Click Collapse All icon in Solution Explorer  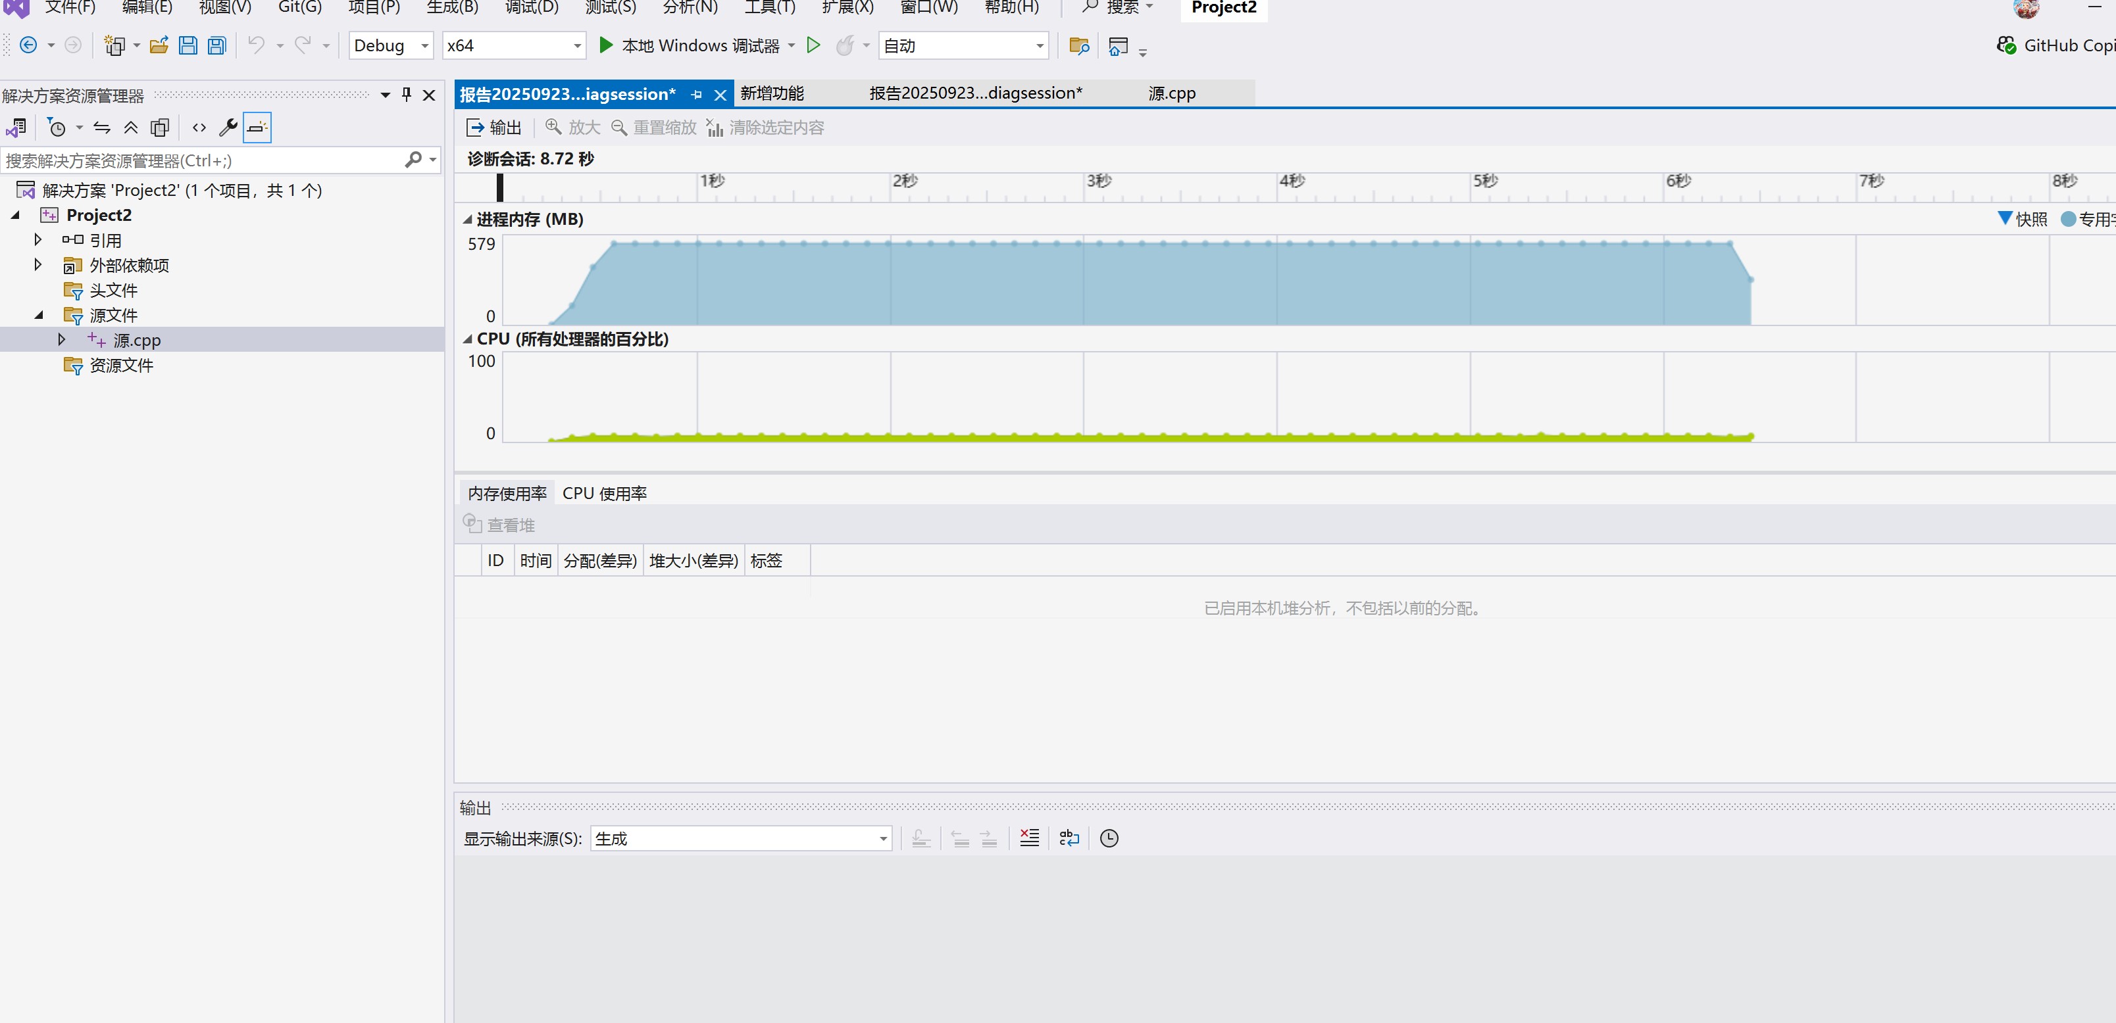[x=131, y=128]
